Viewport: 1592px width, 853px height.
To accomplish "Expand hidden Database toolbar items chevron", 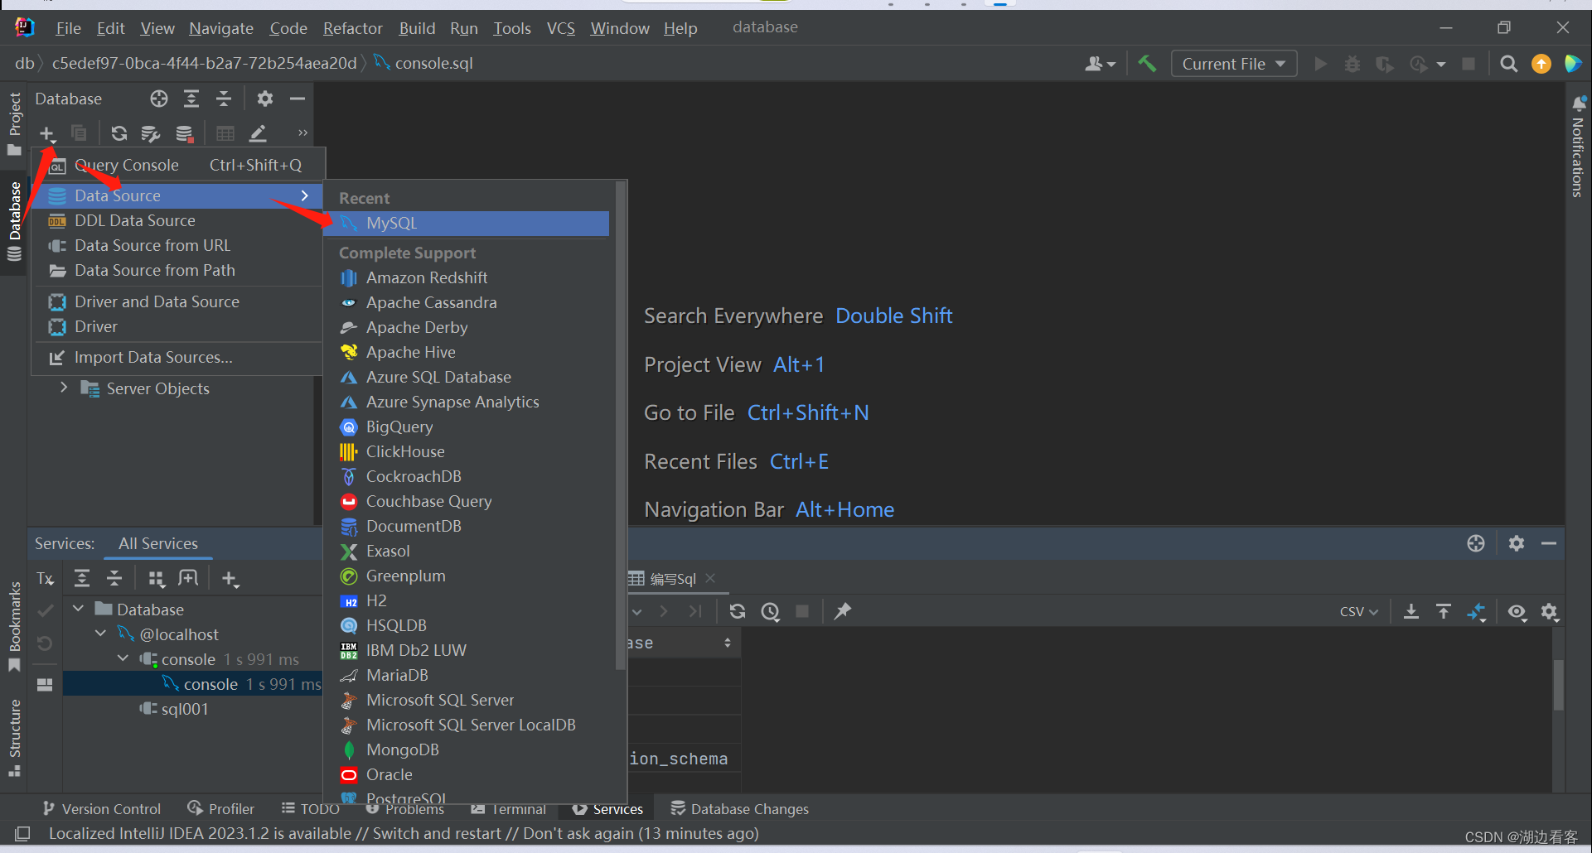I will click(x=302, y=133).
